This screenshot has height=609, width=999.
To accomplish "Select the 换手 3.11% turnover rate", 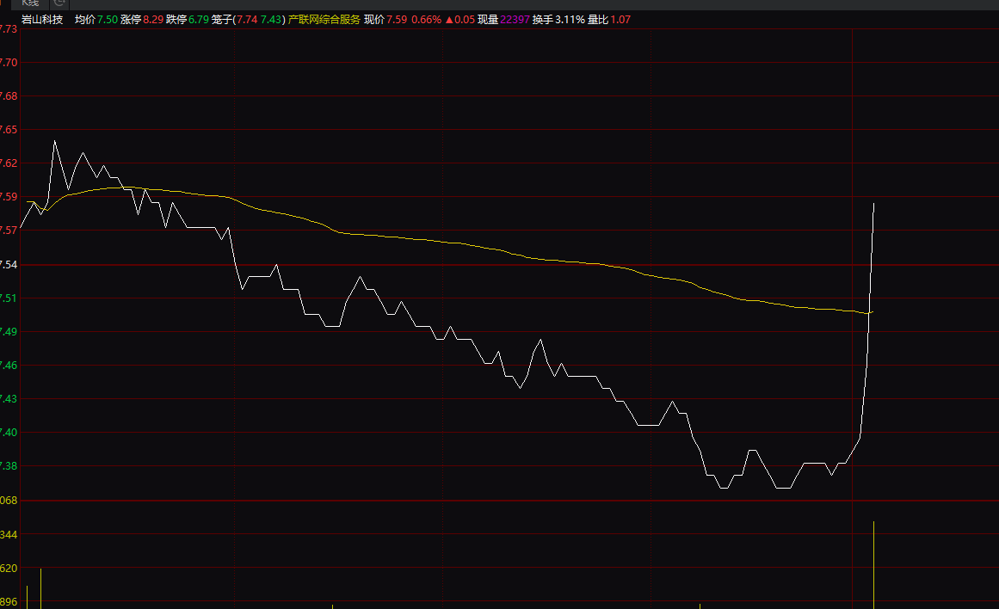I will point(558,20).
